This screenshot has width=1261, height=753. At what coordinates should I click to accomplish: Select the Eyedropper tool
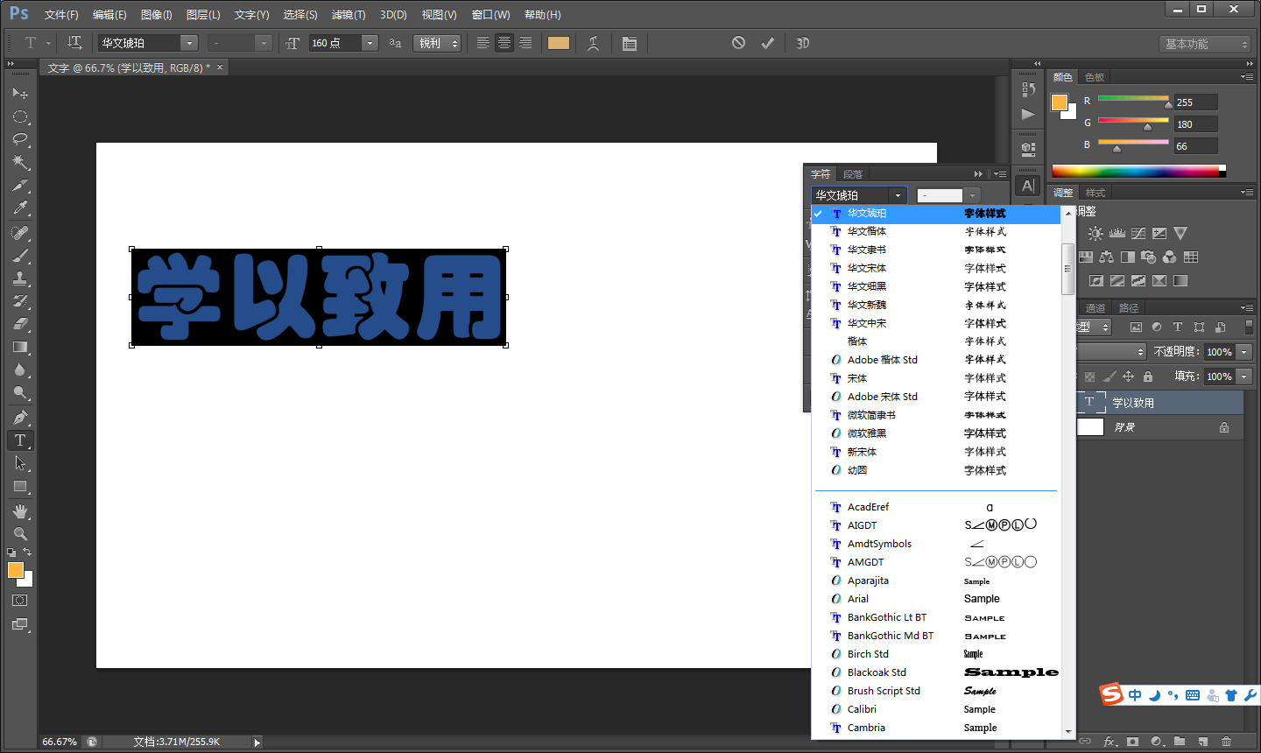point(20,208)
